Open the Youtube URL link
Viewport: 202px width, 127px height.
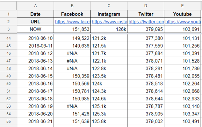coord(183,22)
